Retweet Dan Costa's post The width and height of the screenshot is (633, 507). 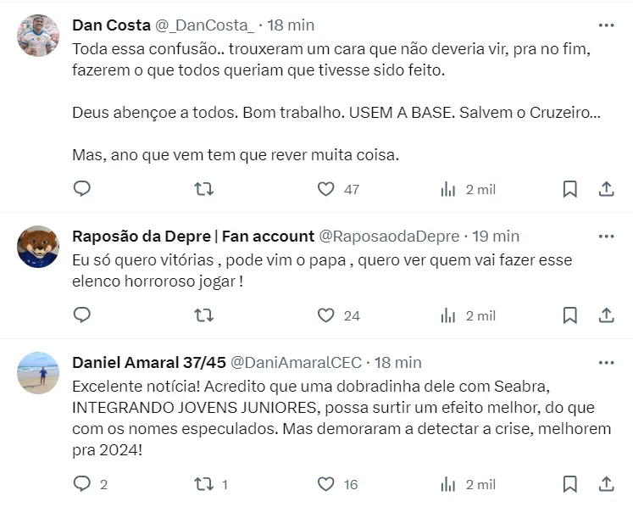point(203,189)
